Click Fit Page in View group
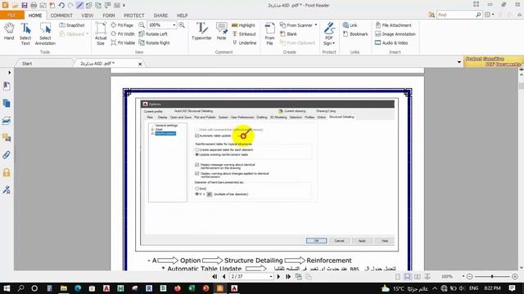This screenshot has height=294, width=524. (122, 25)
